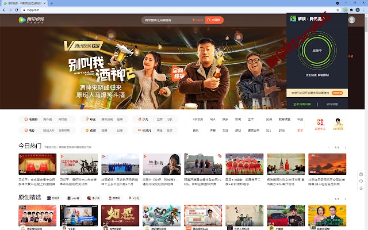Select the first tag next to 原创精选
This screenshot has width=368, height=230.
click(x=53, y=198)
